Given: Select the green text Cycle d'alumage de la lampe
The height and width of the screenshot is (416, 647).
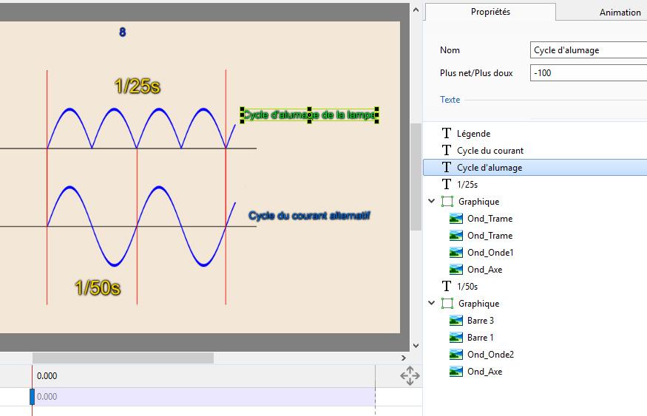Looking at the screenshot, I should point(310,115).
